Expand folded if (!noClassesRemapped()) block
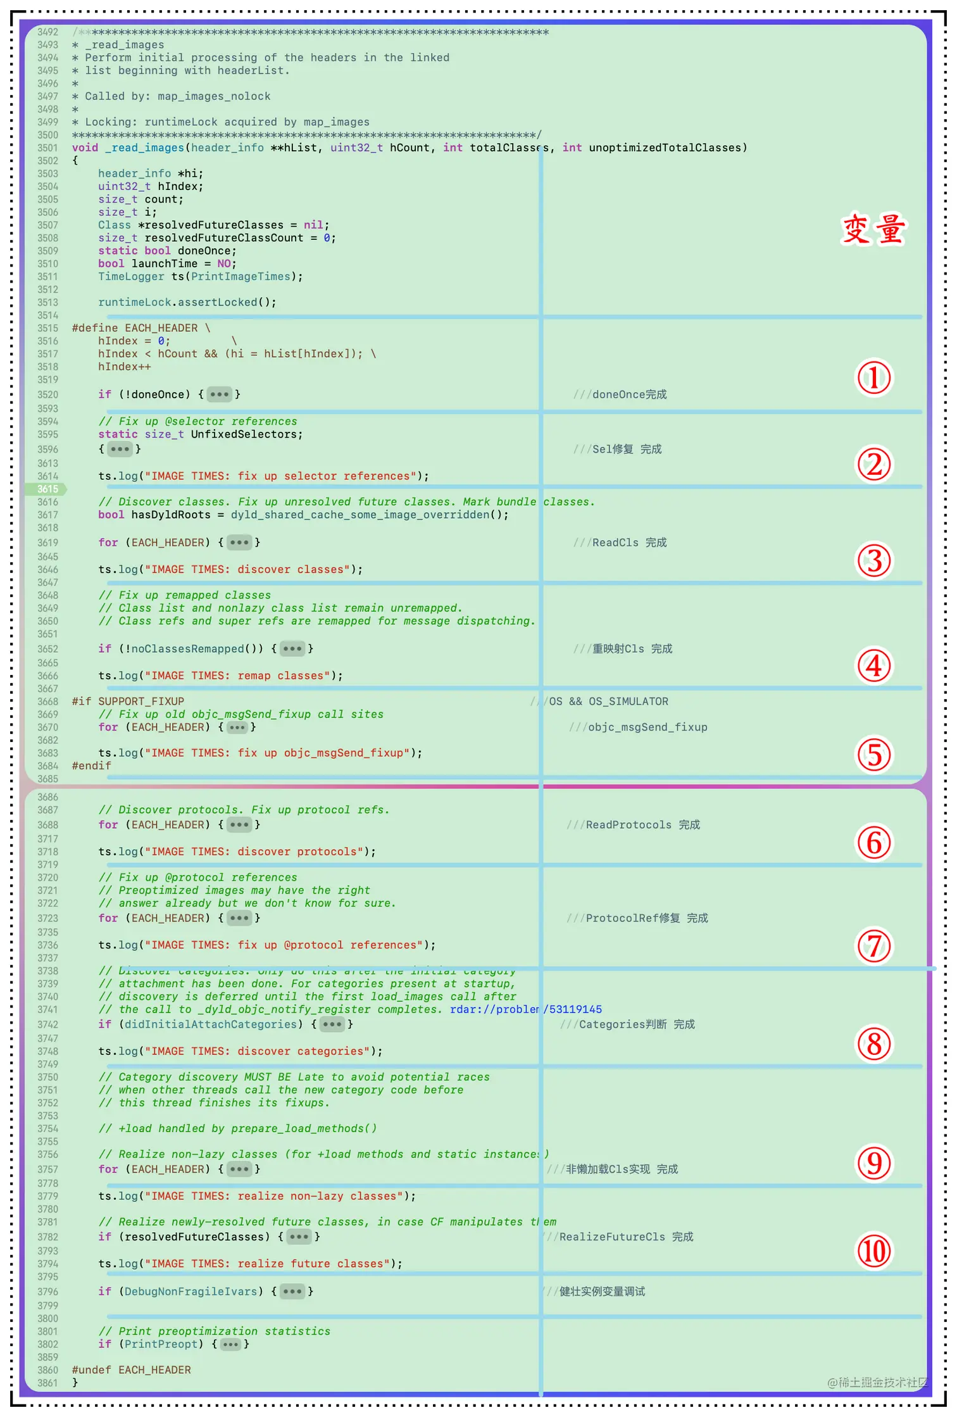 point(292,649)
